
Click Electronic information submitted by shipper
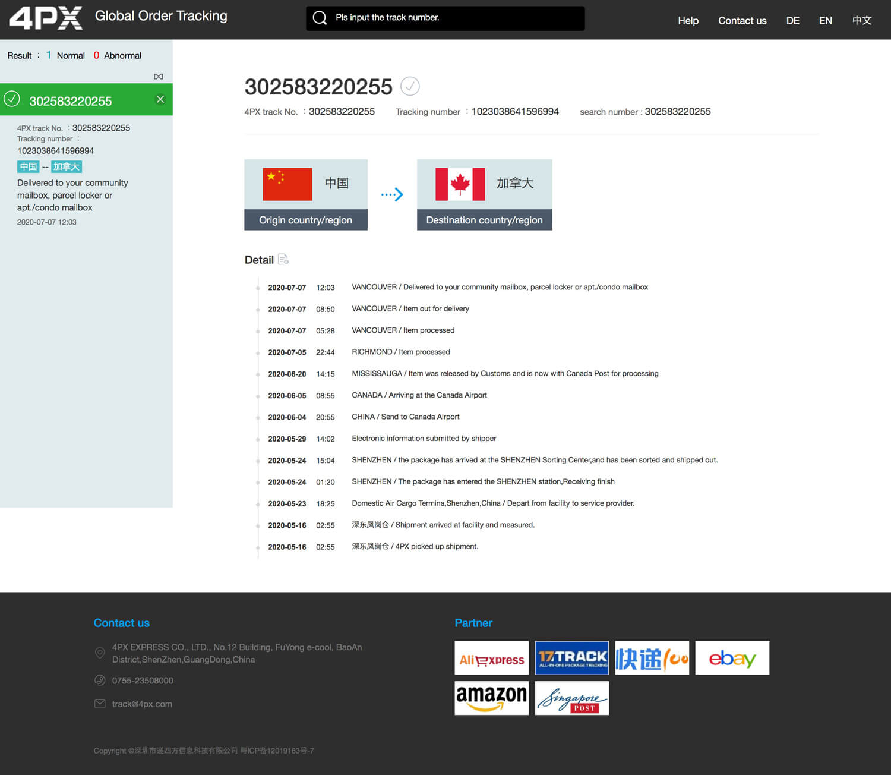(424, 439)
